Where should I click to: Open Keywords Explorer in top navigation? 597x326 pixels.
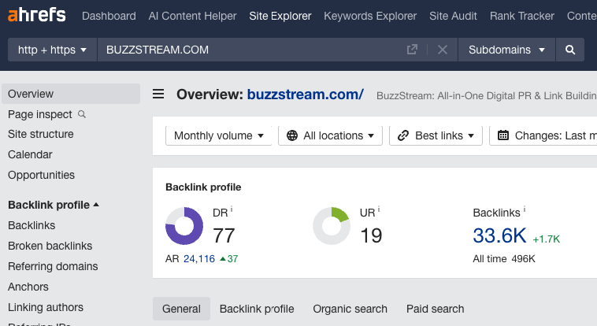tap(370, 16)
